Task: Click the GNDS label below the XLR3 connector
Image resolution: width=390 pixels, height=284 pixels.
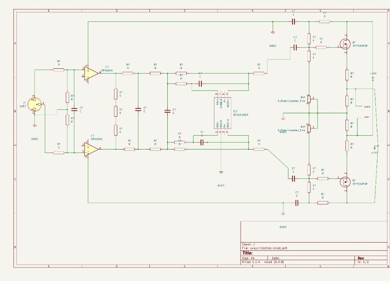Action: click(x=35, y=139)
